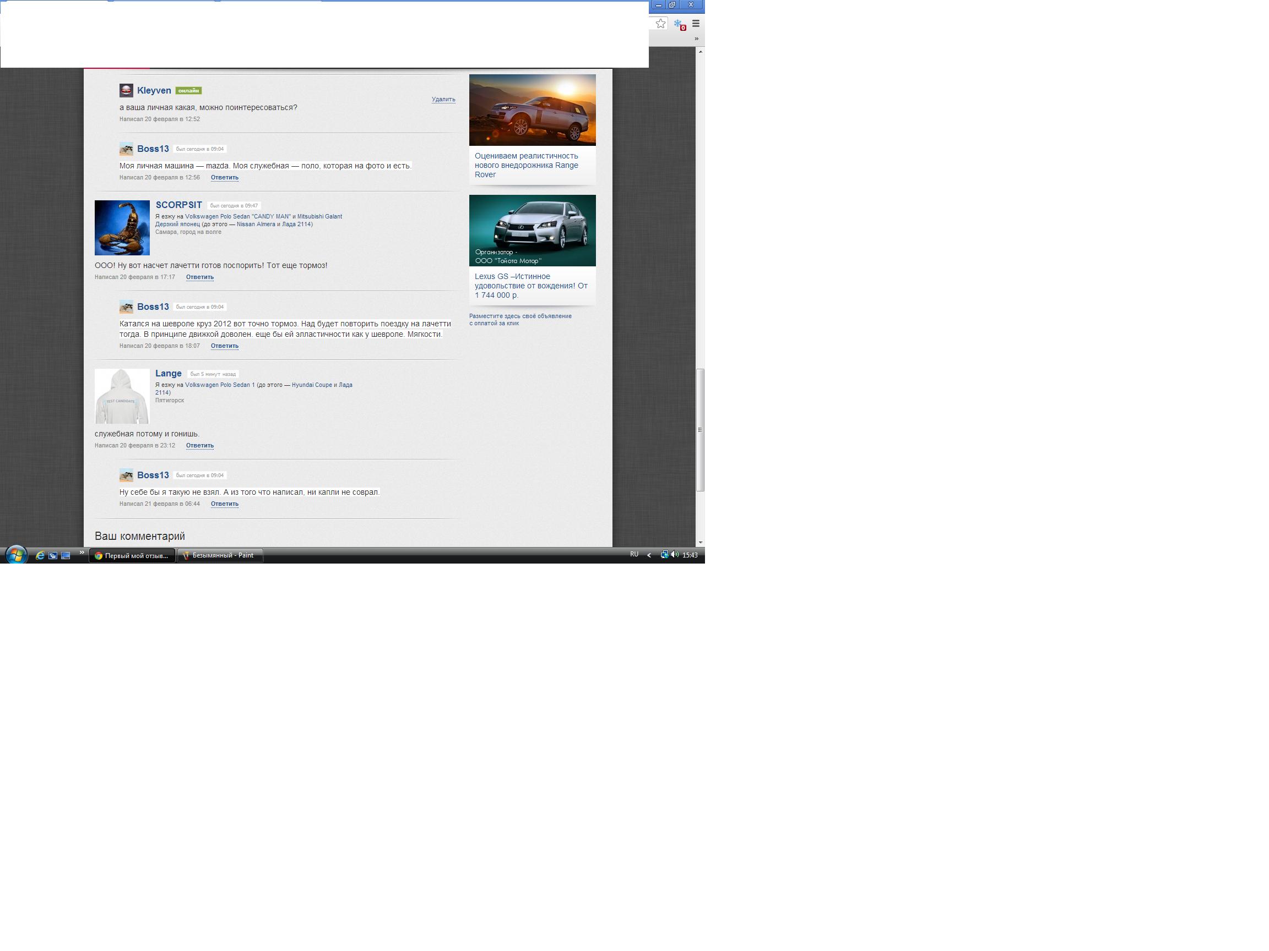Launch Internet Explorer from quick launch

40,555
